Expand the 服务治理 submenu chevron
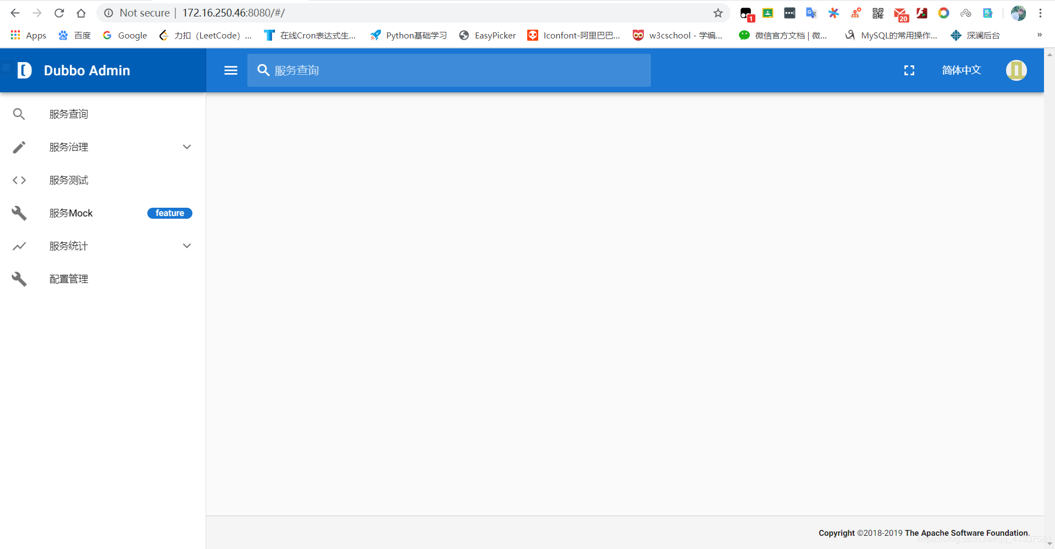 (x=187, y=147)
